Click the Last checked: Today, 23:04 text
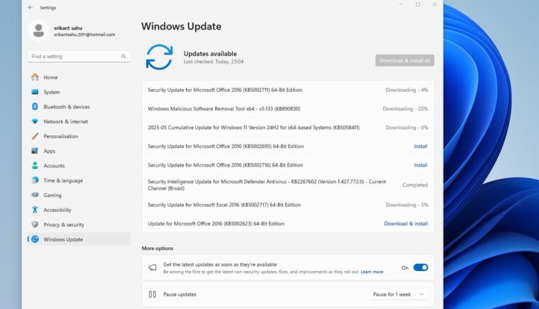Image resolution: width=539 pixels, height=309 pixels. tap(213, 62)
